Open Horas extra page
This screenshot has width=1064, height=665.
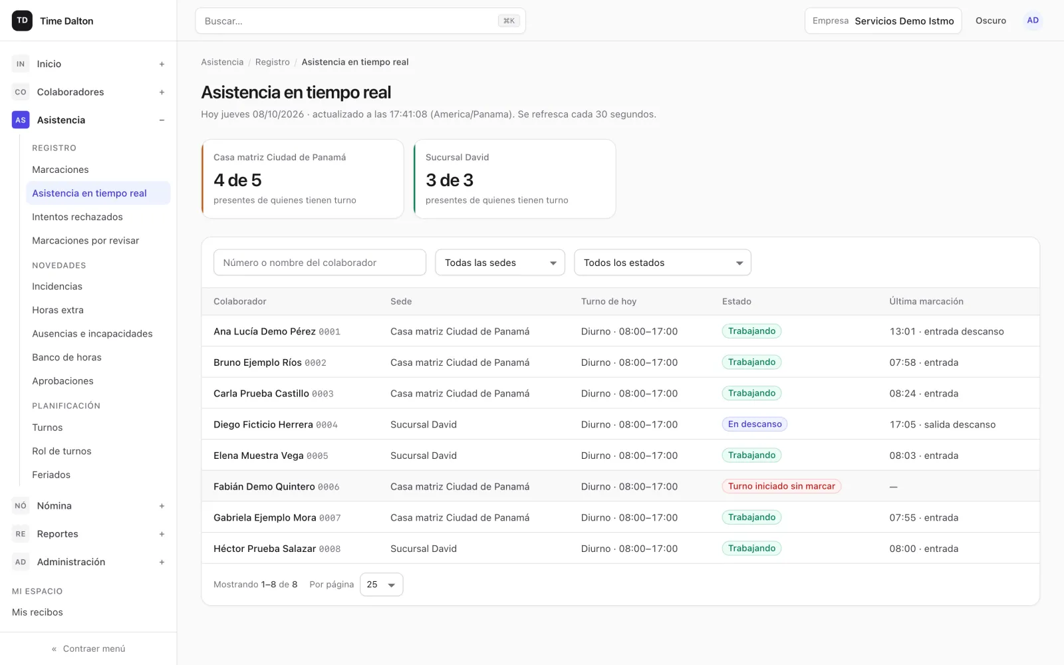58,310
